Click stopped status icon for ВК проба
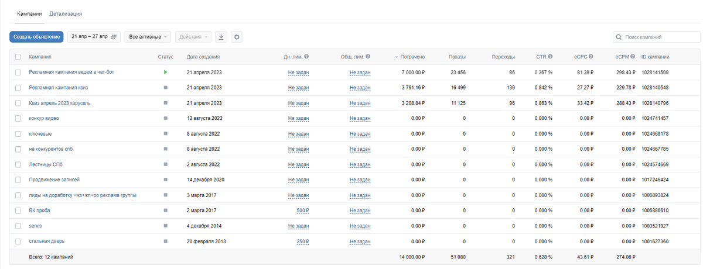The width and height of the screenshot is (703, 269). pyautogui.click(x=166, y=211)
